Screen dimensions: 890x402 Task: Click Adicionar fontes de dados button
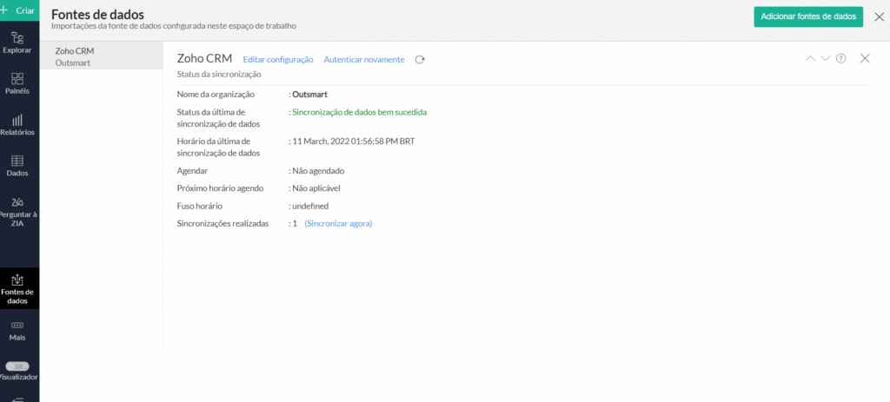808,16
